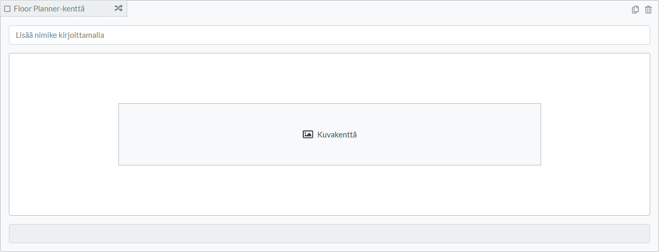Select the disabled bottom description field
The height and width of the screenshot is (252, 659).
point(329,233)
